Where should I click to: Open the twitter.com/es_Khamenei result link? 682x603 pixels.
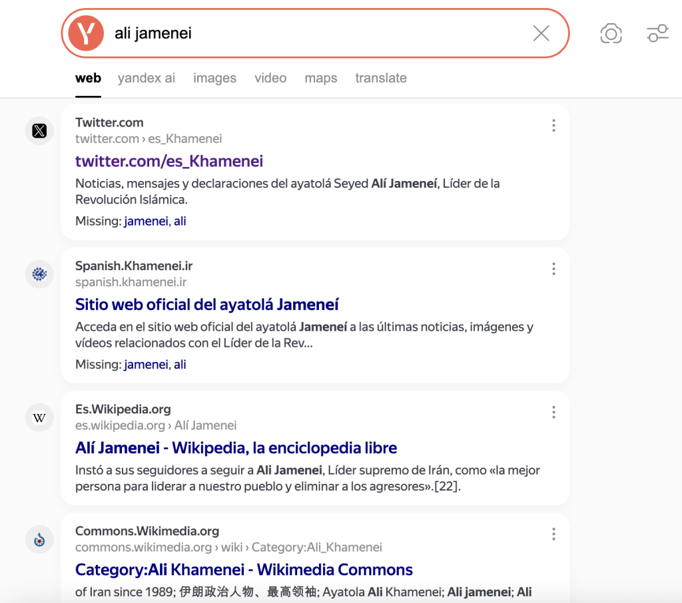169,161
